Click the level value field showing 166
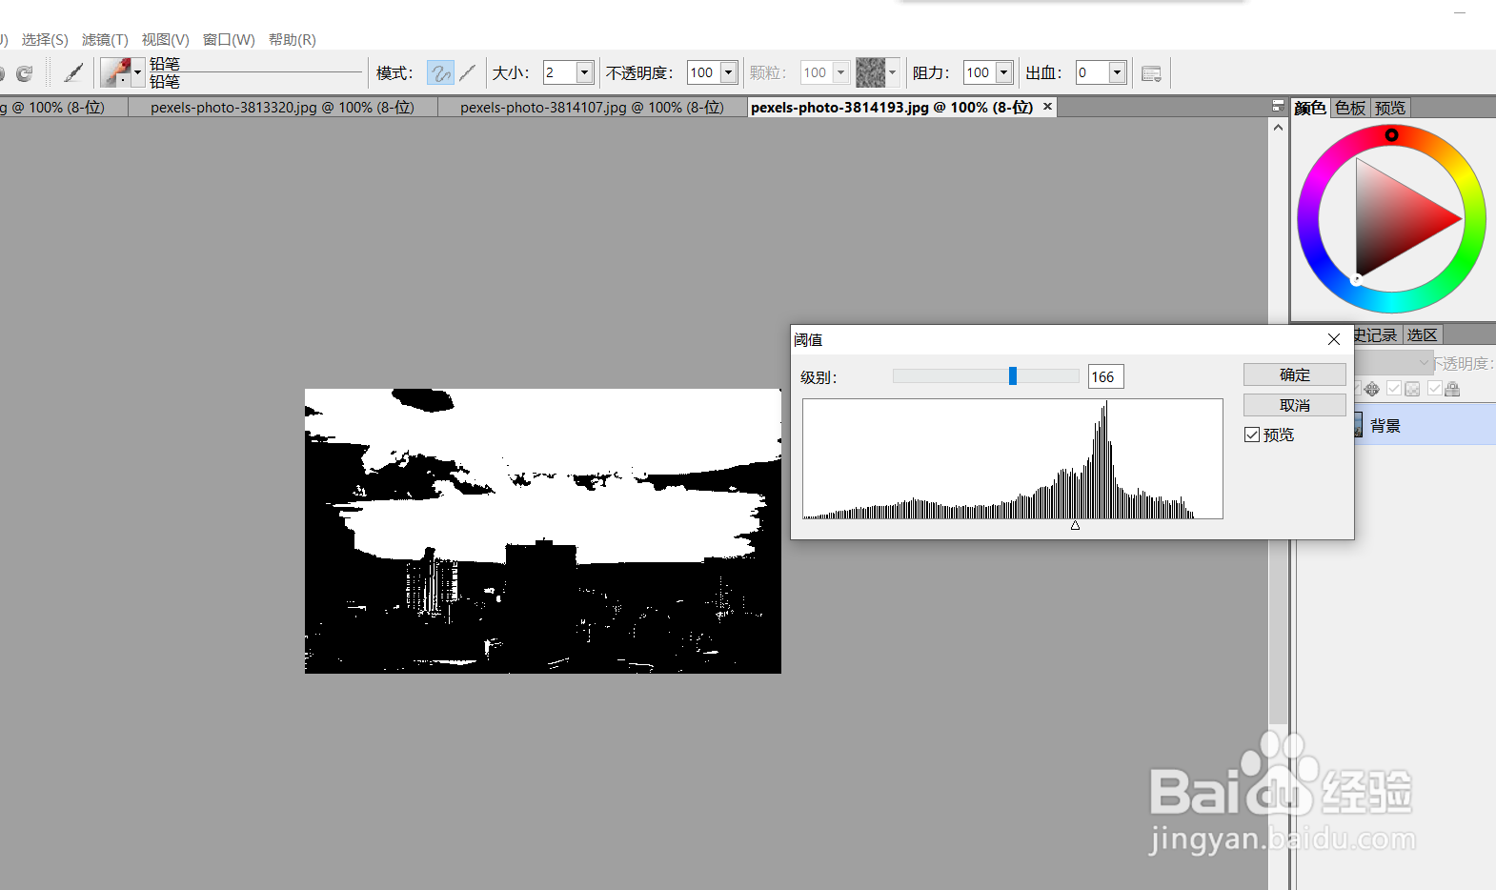Image resolution: width=1496 pixels, height=890 pixels. 1105,376
